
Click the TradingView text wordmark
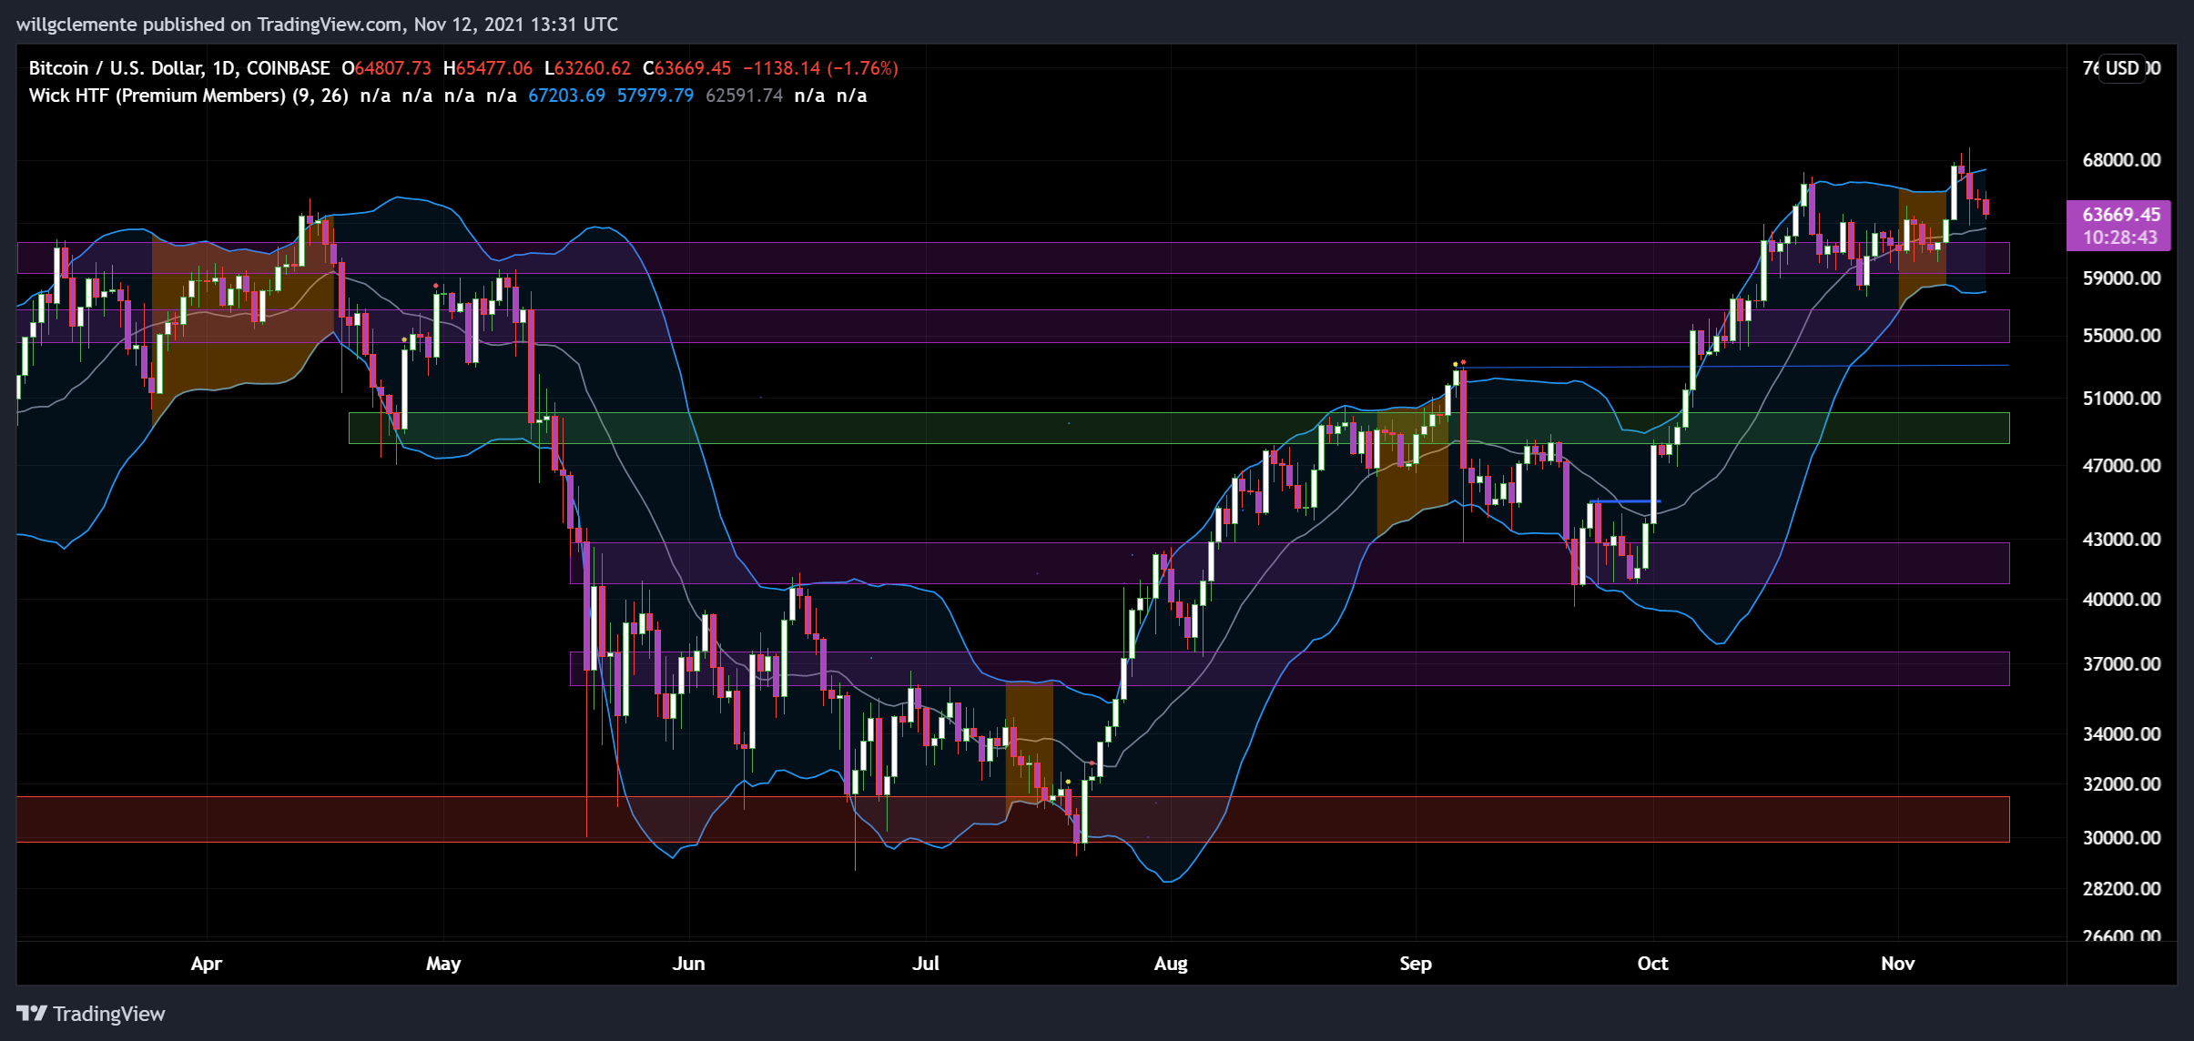109,1013
